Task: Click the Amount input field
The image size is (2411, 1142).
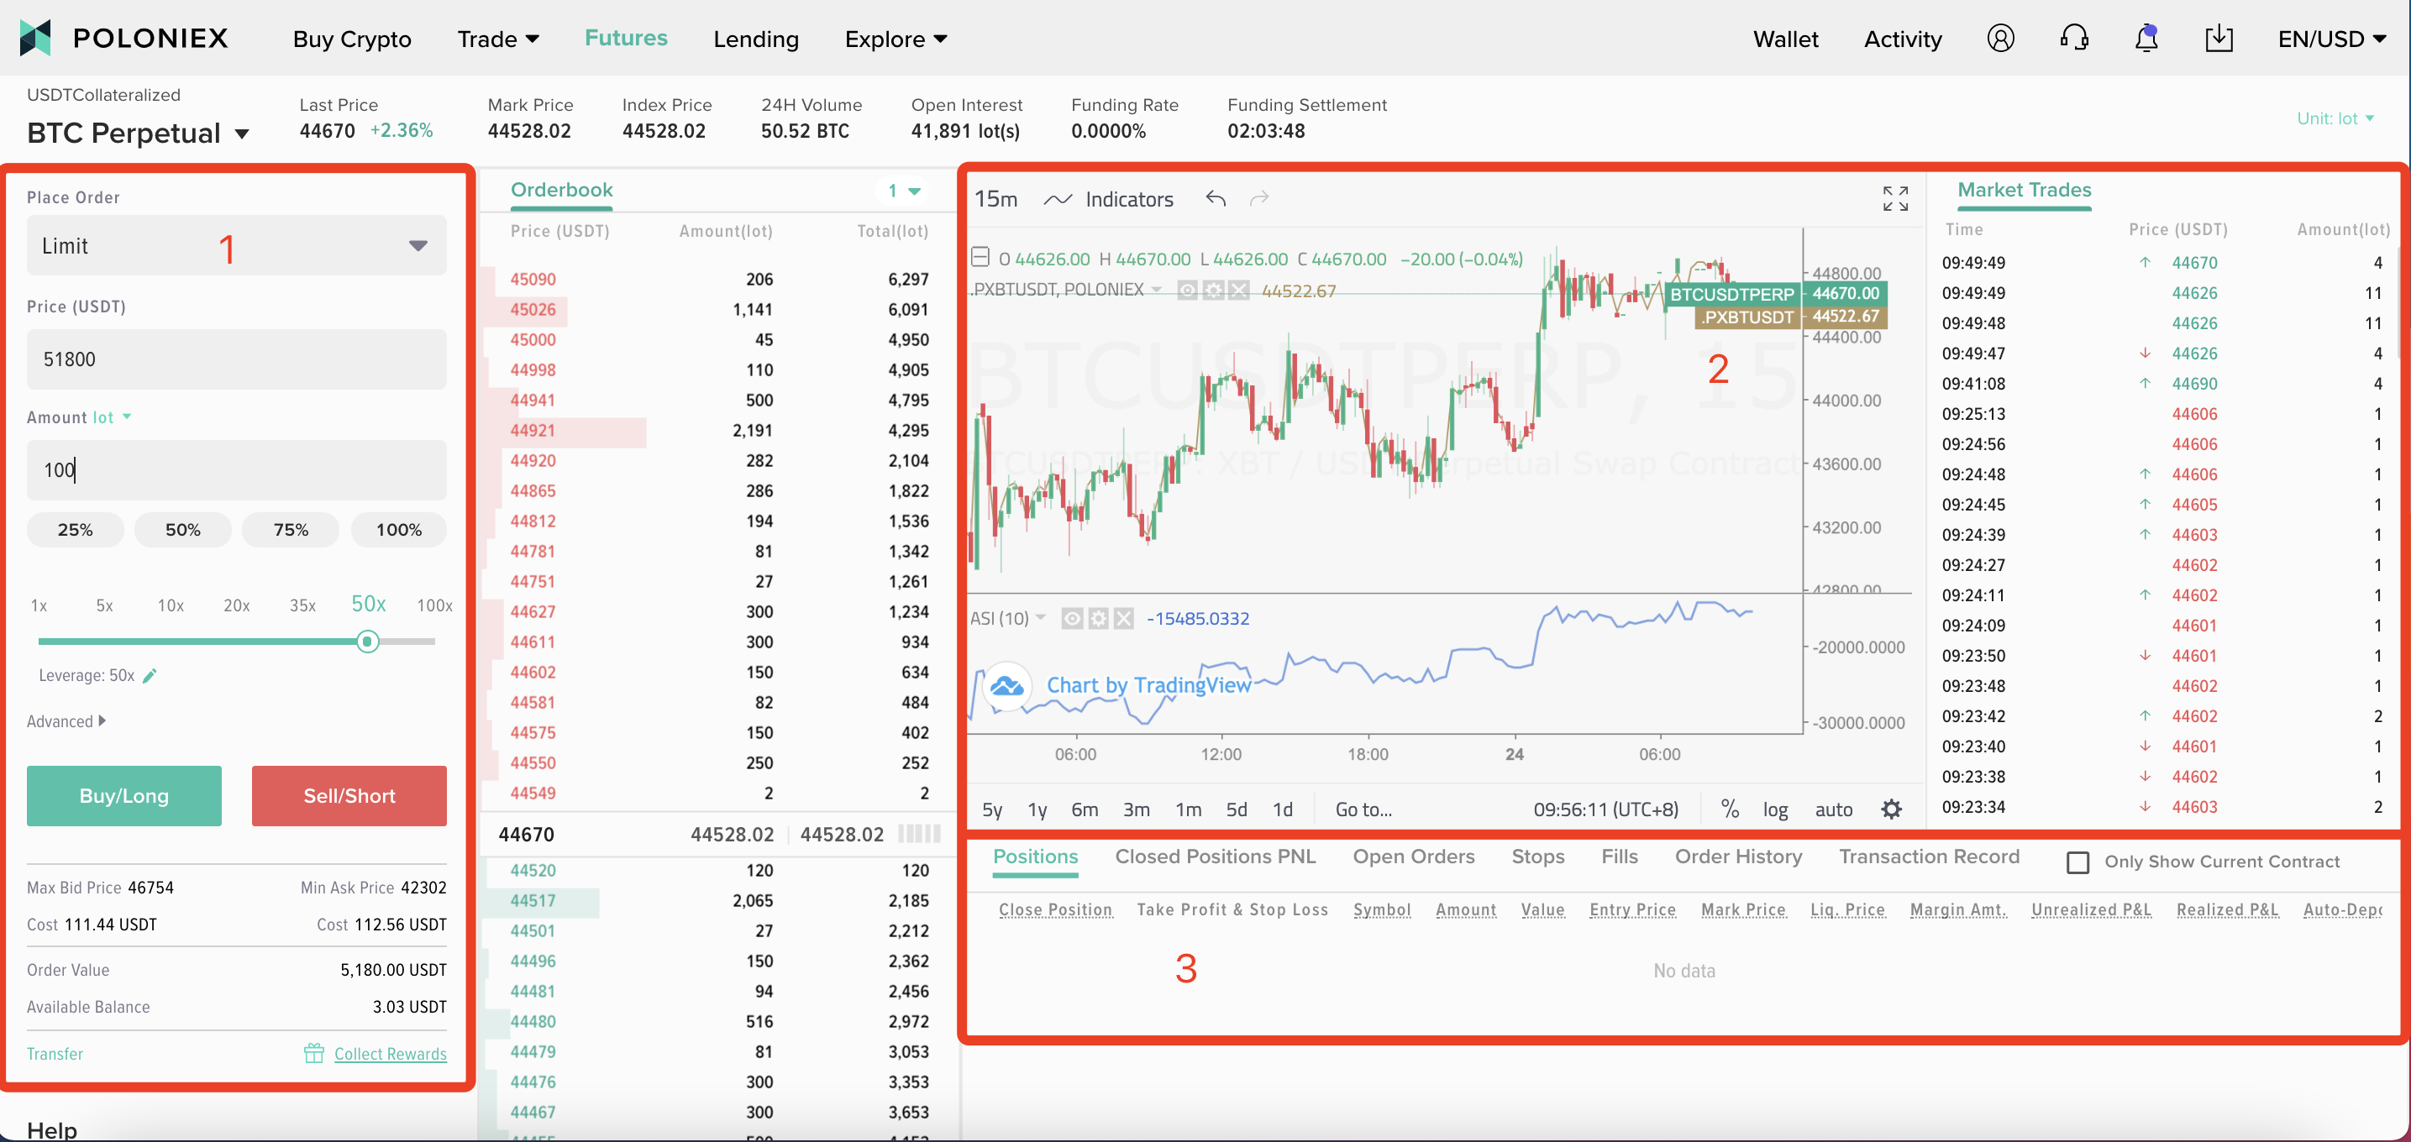Action: click(x=236, y=469)
